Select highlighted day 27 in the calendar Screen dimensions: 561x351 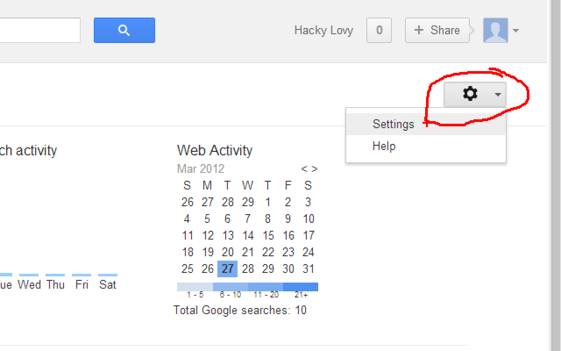coord(227,269)
